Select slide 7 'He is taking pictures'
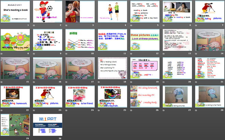 pos(210,12)
